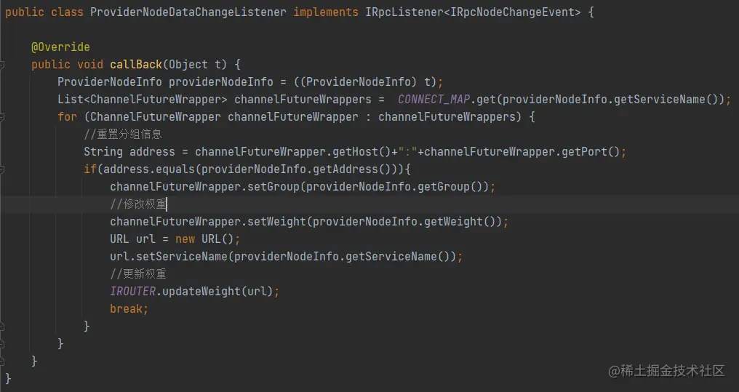Viewport: 739px width, 392px height.
Task: Click the List keyword in the declaration
Action: 71,99
